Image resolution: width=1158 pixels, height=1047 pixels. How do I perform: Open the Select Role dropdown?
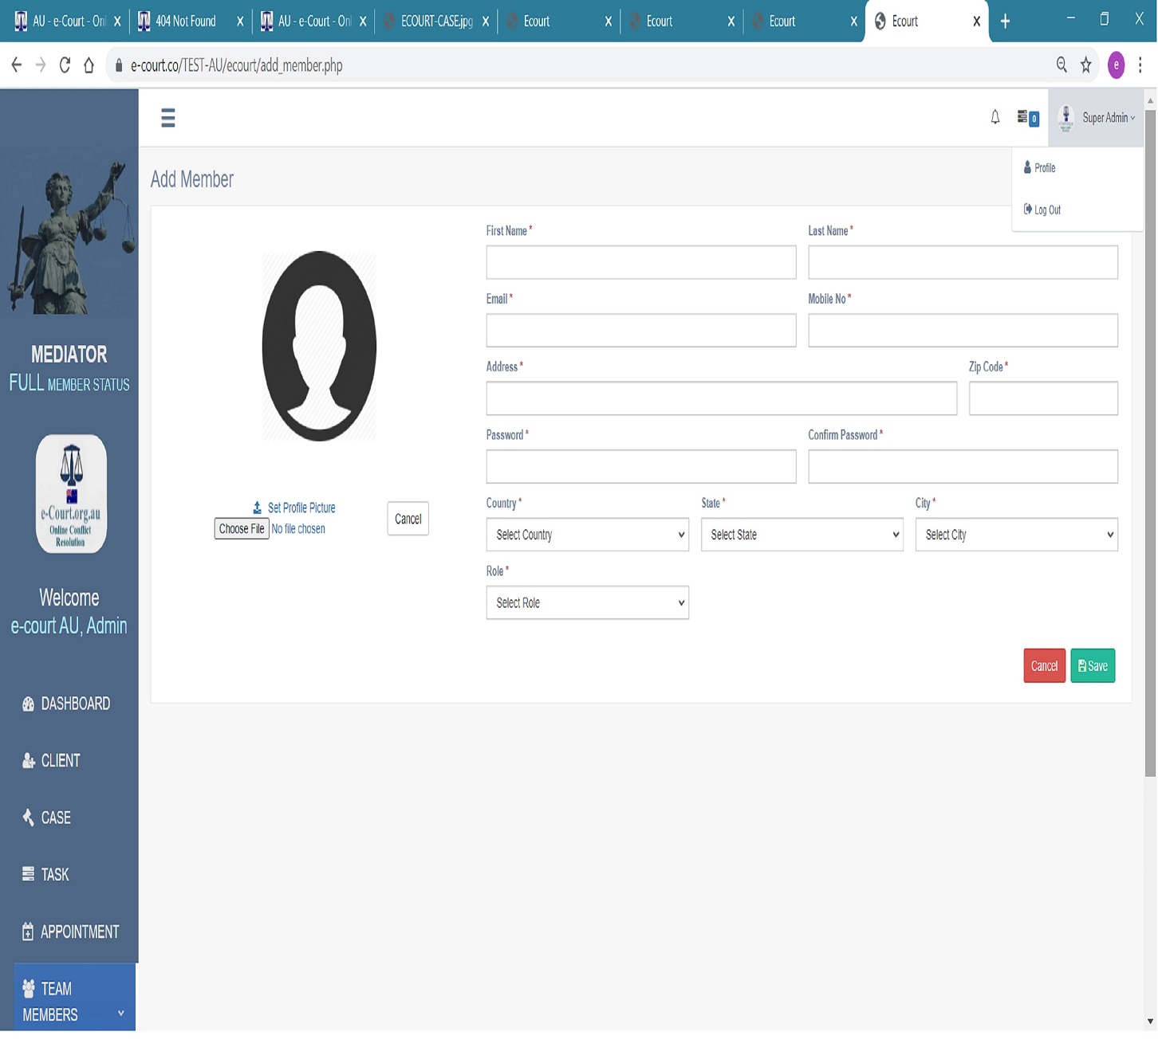[x=587, y=603]
